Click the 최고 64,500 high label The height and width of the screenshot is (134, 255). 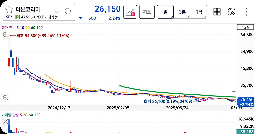[x=43, y=36]
